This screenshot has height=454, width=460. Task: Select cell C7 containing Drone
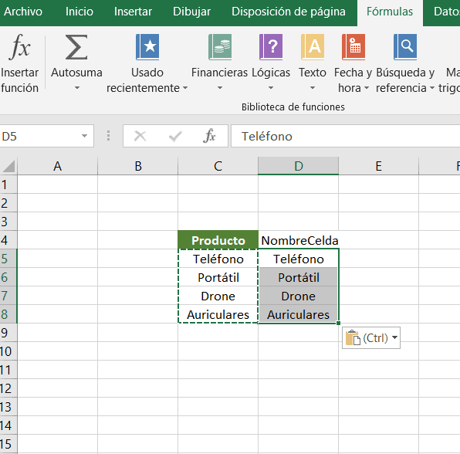point(218,296)
